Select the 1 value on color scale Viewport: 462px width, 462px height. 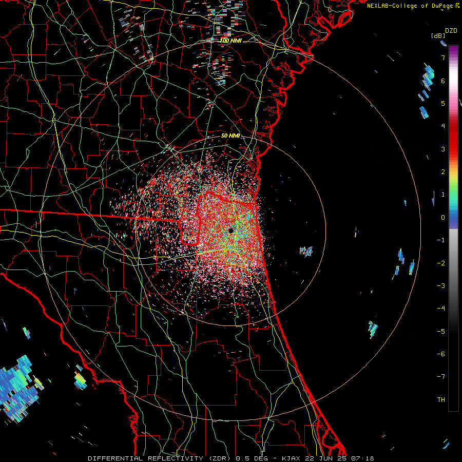[x=443, y=195]
